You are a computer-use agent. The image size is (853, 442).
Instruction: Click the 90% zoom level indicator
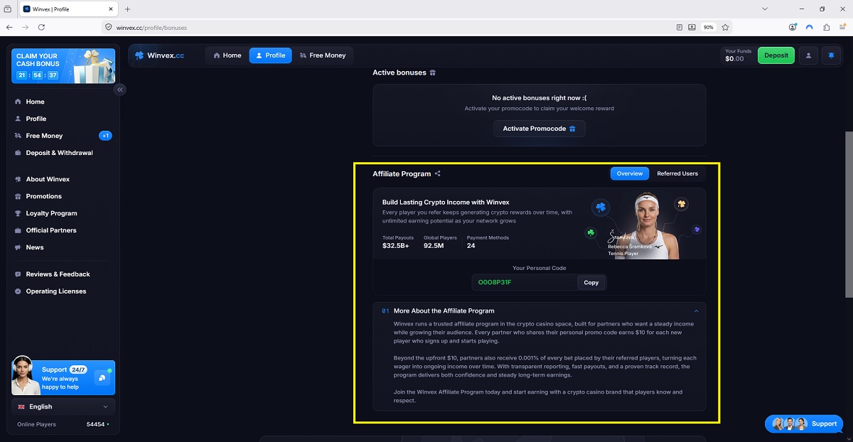pyautogui.click(x=709, y=27)
